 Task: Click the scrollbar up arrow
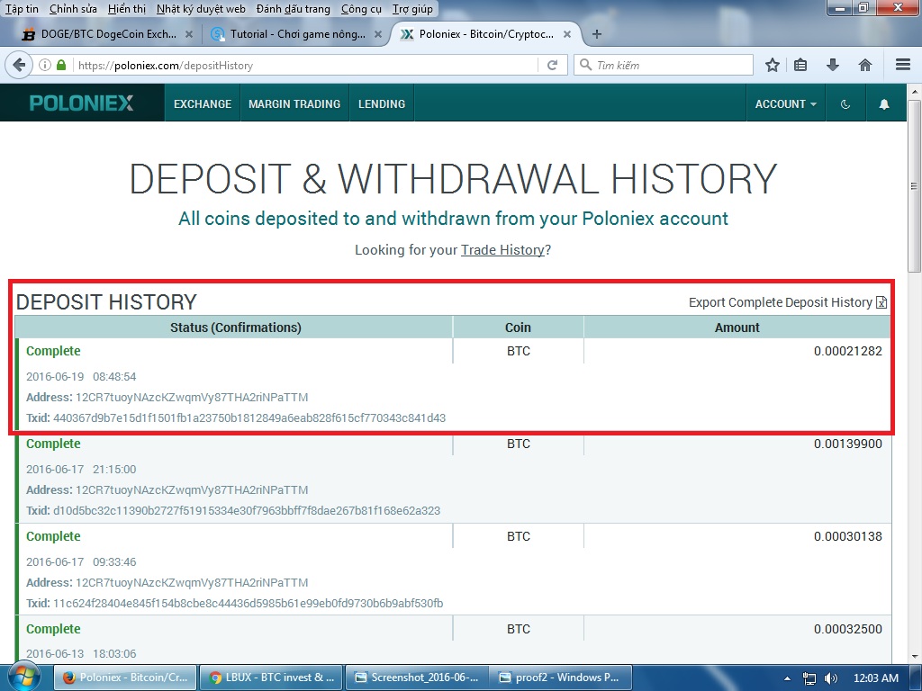click(914, 92)
